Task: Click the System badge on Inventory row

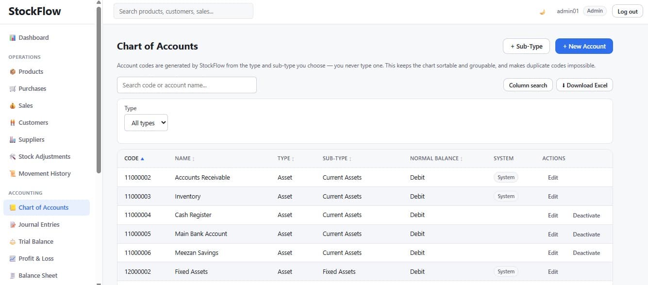Action: tap(506, 197)
